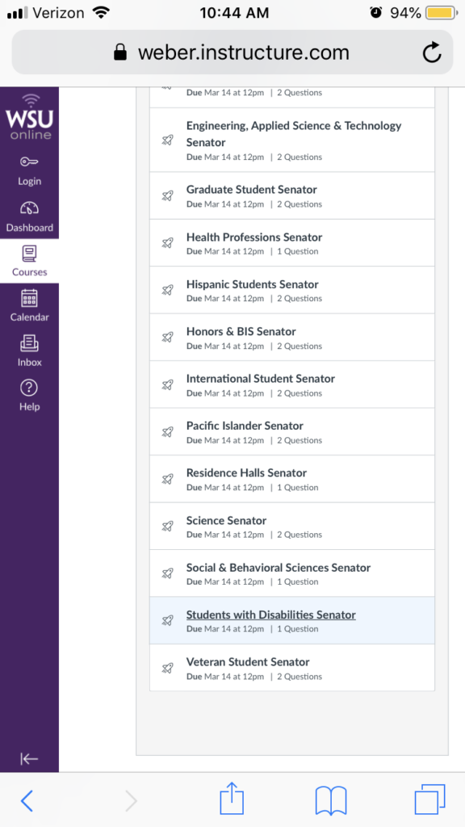Open the Login key icon
Viewport: 465px width, 827px height.
(x=29, y=162)
